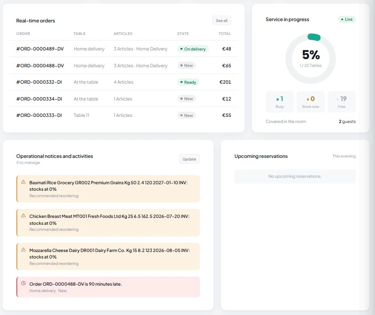Select the Book now tables tile

coord(310,102)
